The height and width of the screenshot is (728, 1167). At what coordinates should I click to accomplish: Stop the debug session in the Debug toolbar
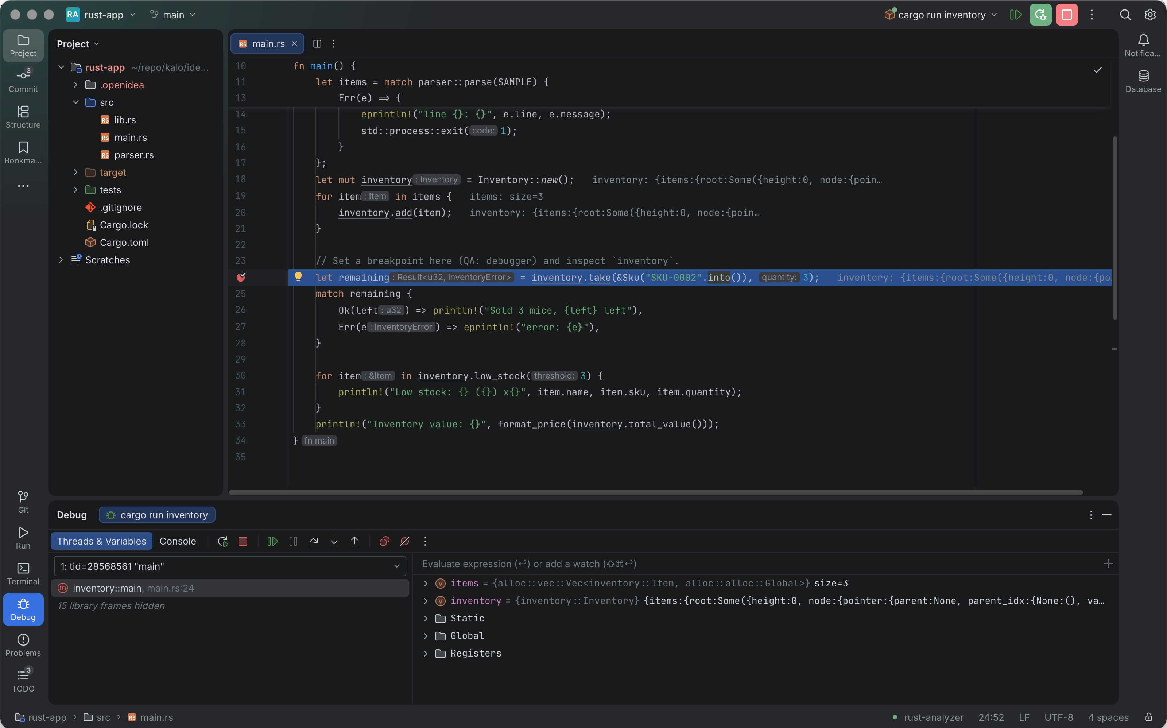pyautogui.click(x=243, y=541)
